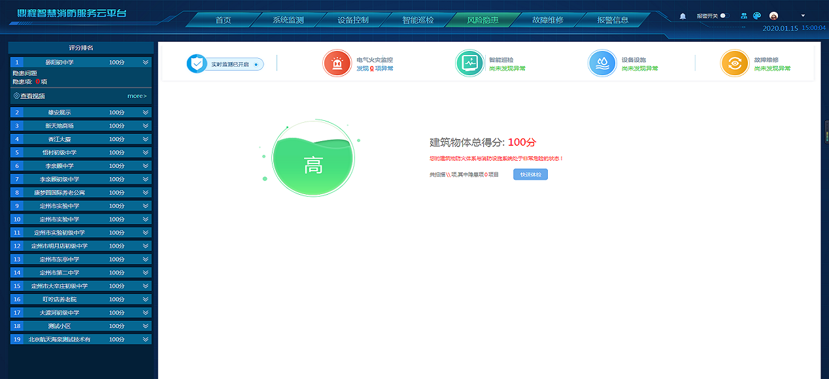Image resolution: width=829 pixels, height=379 pixels.
Task: Expand the 大渡河初级中学 row chevron
Action: (x=146, y=312)
